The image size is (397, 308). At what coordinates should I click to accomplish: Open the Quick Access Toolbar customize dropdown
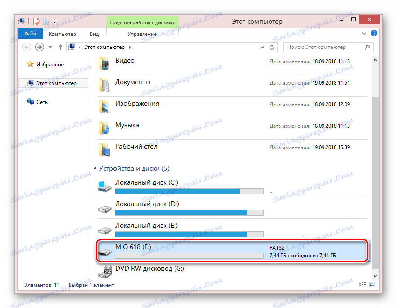(x=54, y=22)
